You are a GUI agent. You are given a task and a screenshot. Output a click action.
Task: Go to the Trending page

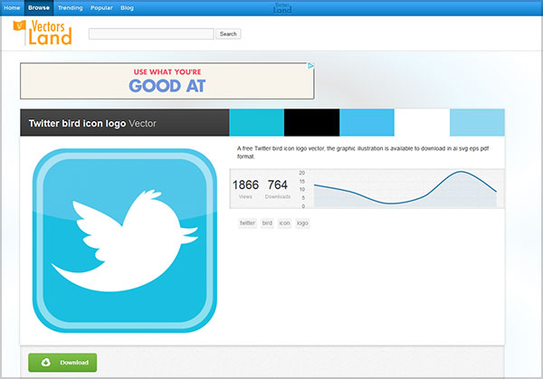click(x=70, y=7)
